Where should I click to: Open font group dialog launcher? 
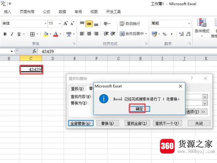point(74,44)
